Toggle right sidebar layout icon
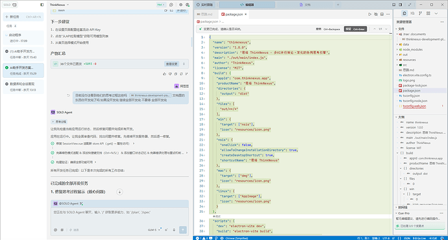The width and height of the screenshot is (448, 240). coord(401,5)
